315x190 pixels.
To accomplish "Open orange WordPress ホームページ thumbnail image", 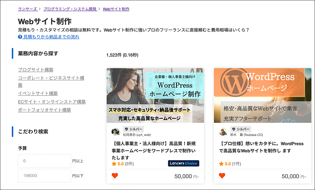I will coord(262,96).
